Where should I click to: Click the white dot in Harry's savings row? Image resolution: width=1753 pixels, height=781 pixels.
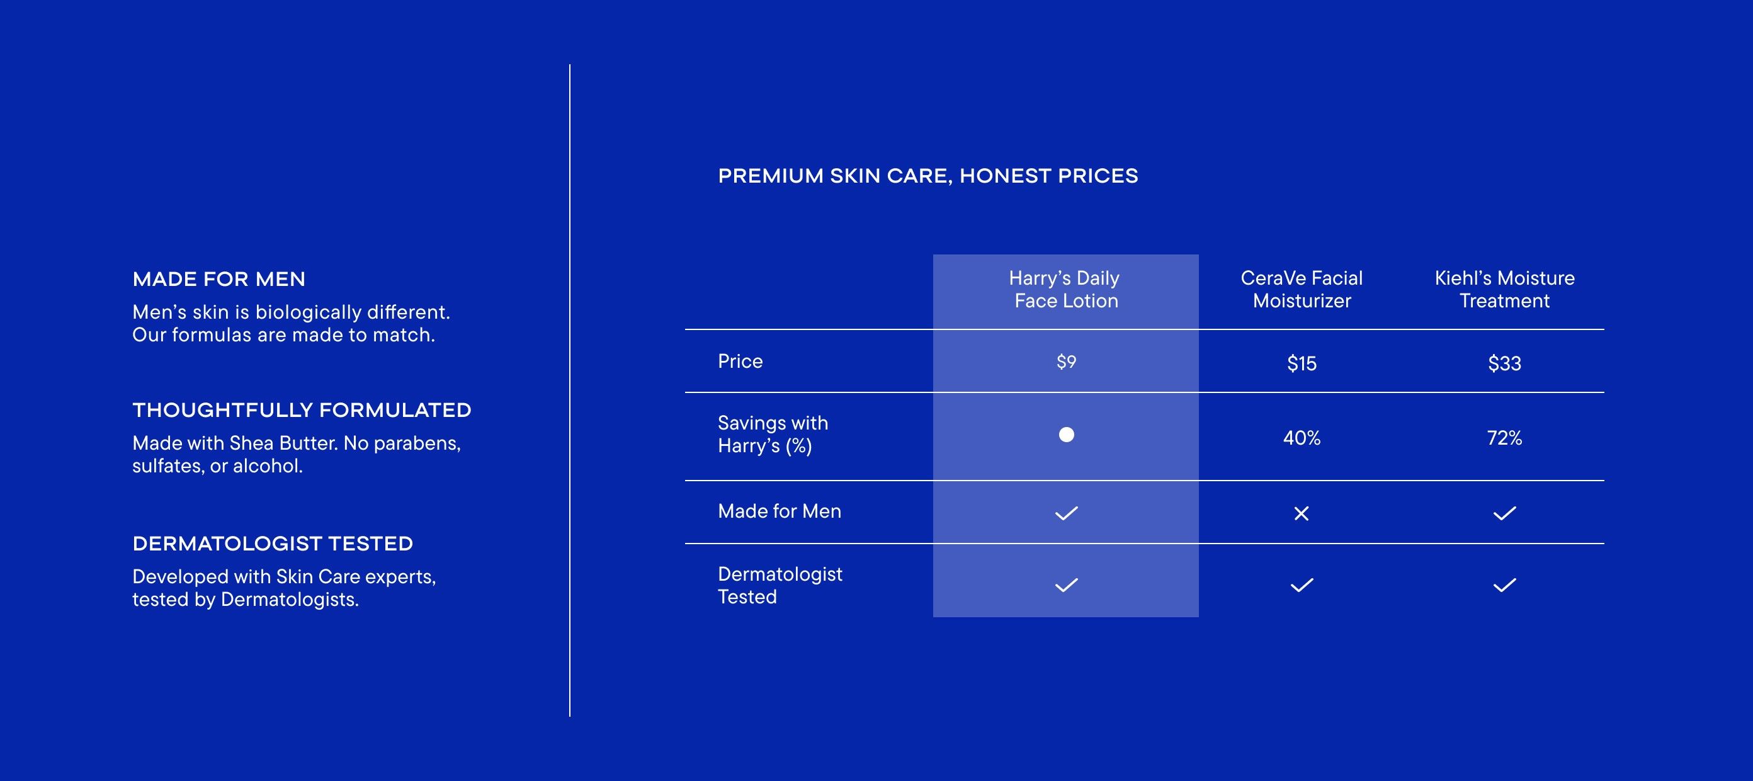[1067, 435]
